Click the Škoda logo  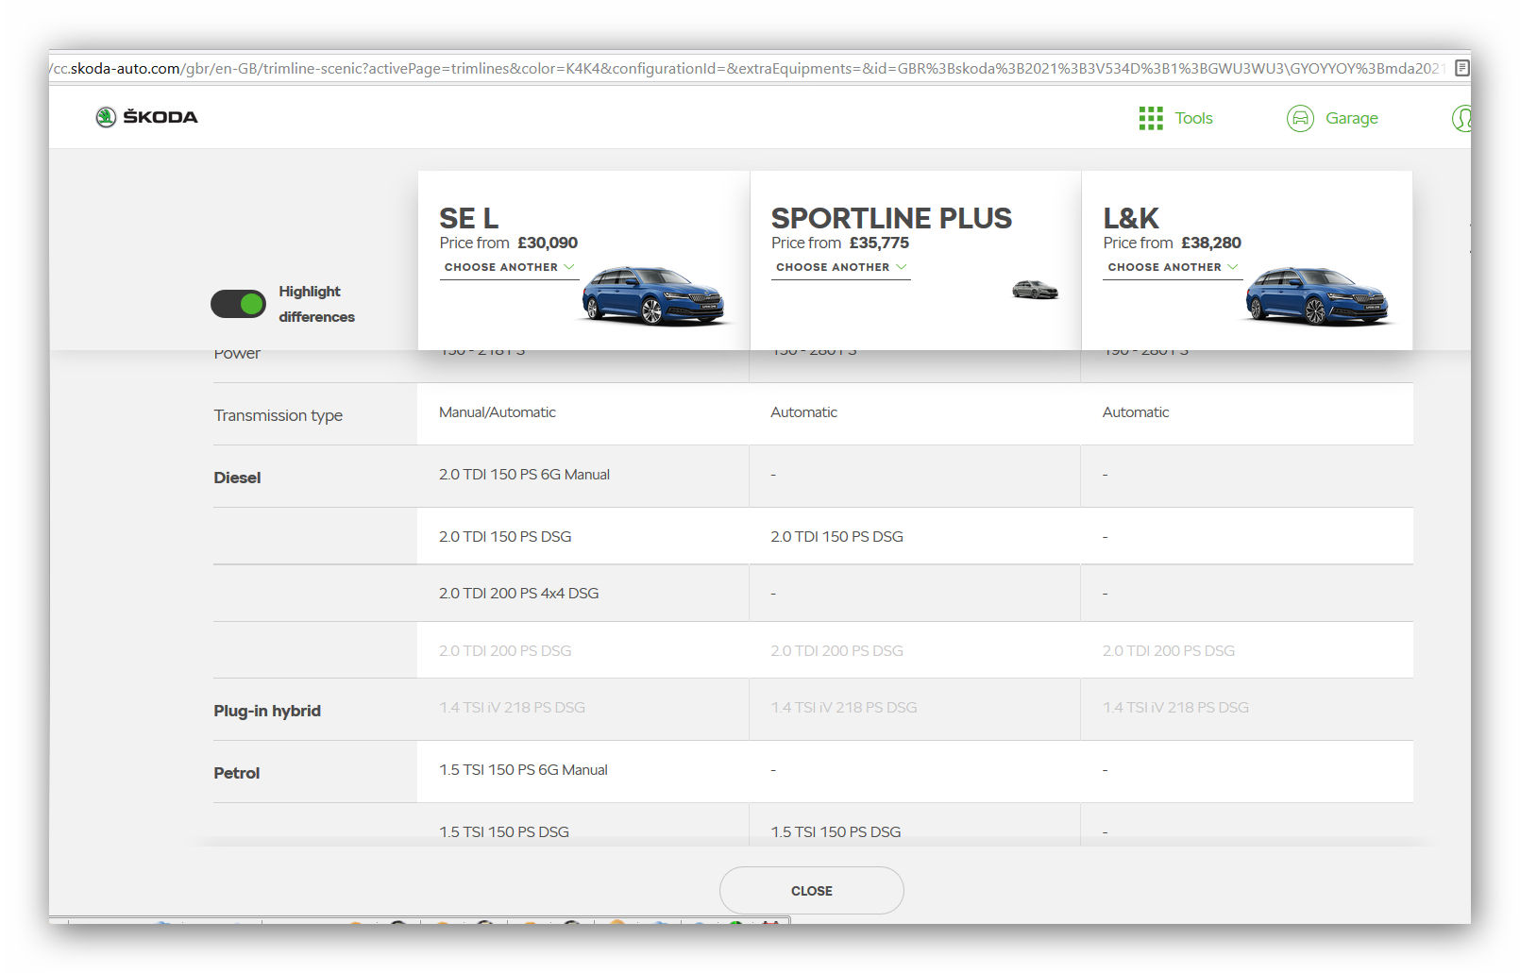pyautogui.click(x=146, y=117)
